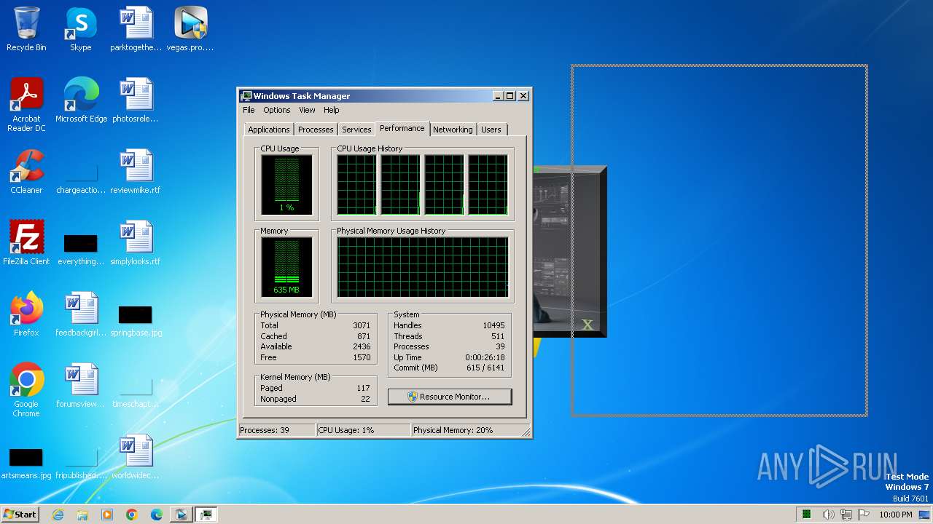Screen dimensions: 933x524
Task: Click the Memory gauge showing 635 MB
Action: 286,267
